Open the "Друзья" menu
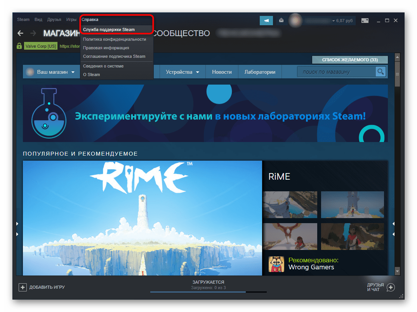 [54, 19]
